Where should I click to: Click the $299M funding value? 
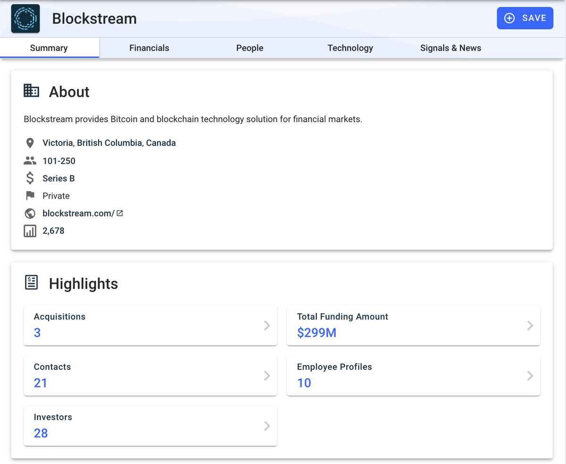[316, 333]
